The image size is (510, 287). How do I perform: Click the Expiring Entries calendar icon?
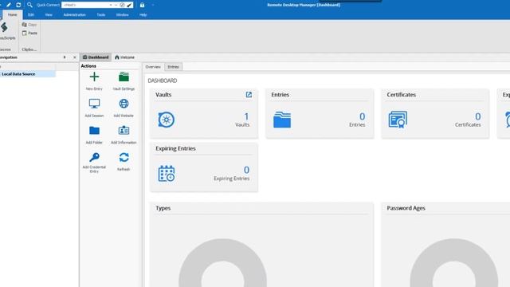pos(167,174)
